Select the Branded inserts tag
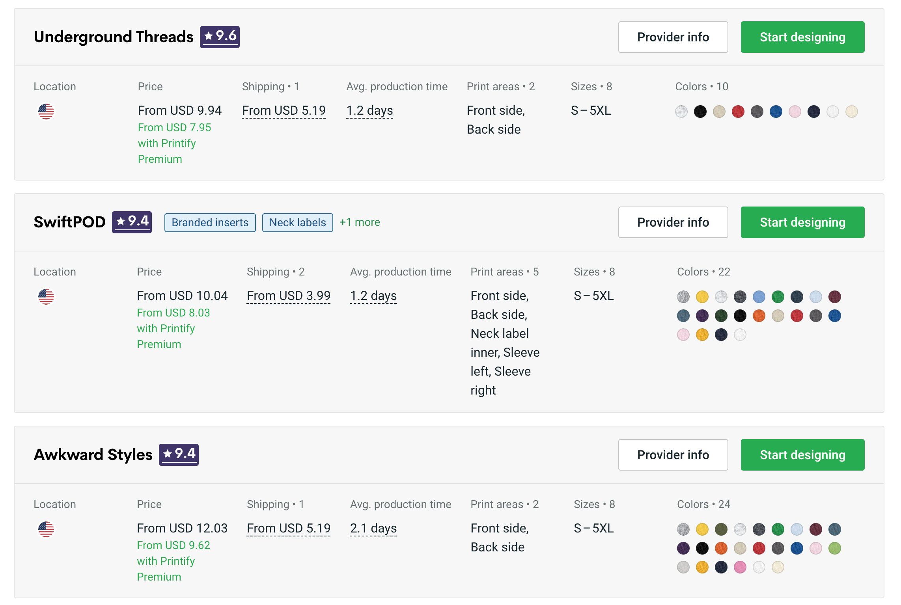The image size is (901, 605). tap(210, 223)
